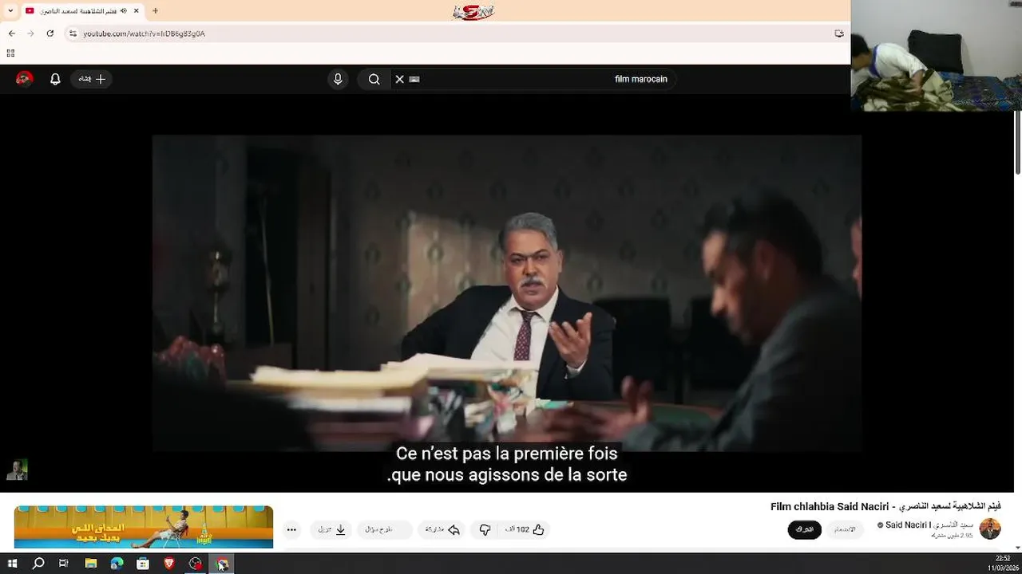
Task: Open the YouTube account avatar menu
Action: [25, 79]
